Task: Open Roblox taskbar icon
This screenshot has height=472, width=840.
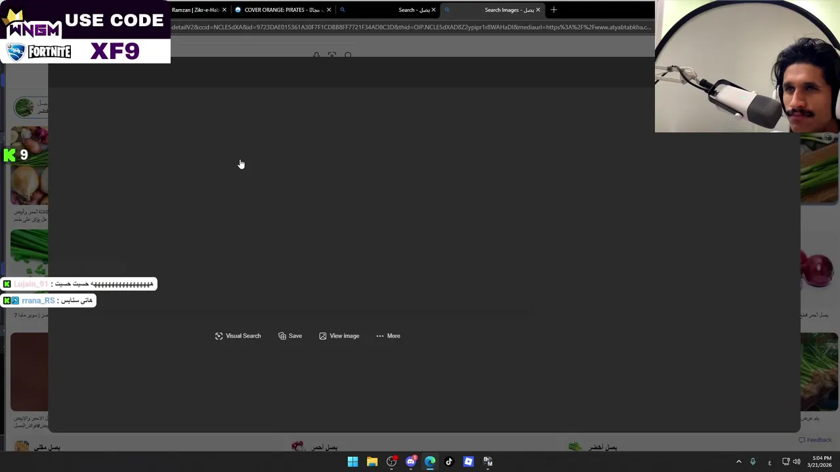Action: pos(469,462)
